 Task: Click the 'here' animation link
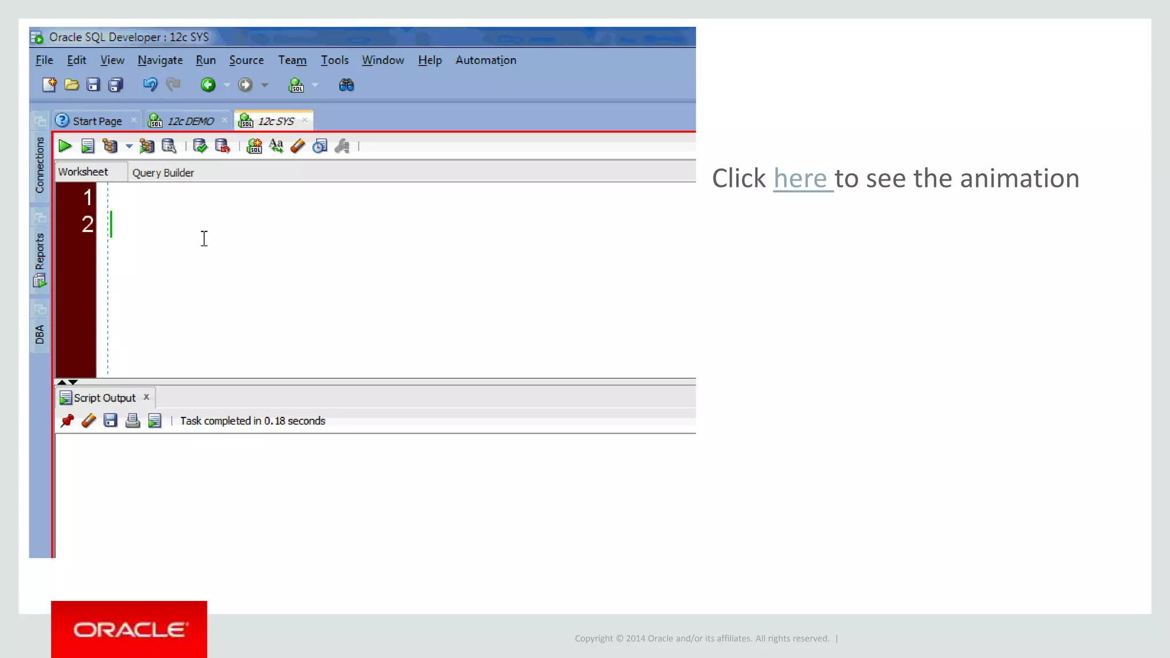point(800,178)
